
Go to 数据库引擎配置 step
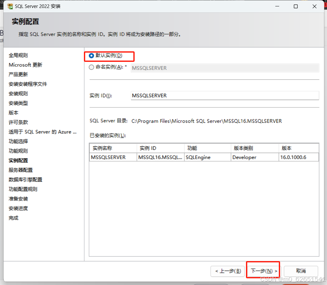click(26, 179)
